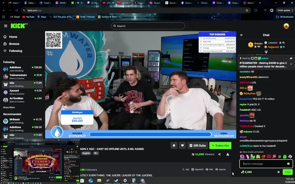Image resolution: width=295 pixels, height=184 pixels.
Task: Insert the fireball quick emote
Action: [x=263, y=157]
